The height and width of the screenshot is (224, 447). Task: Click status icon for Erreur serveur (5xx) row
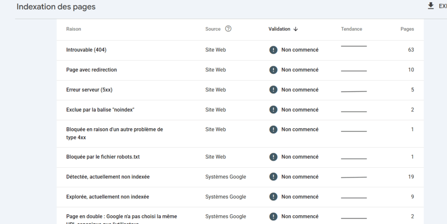pyautogui.click(x=273, y=90)
